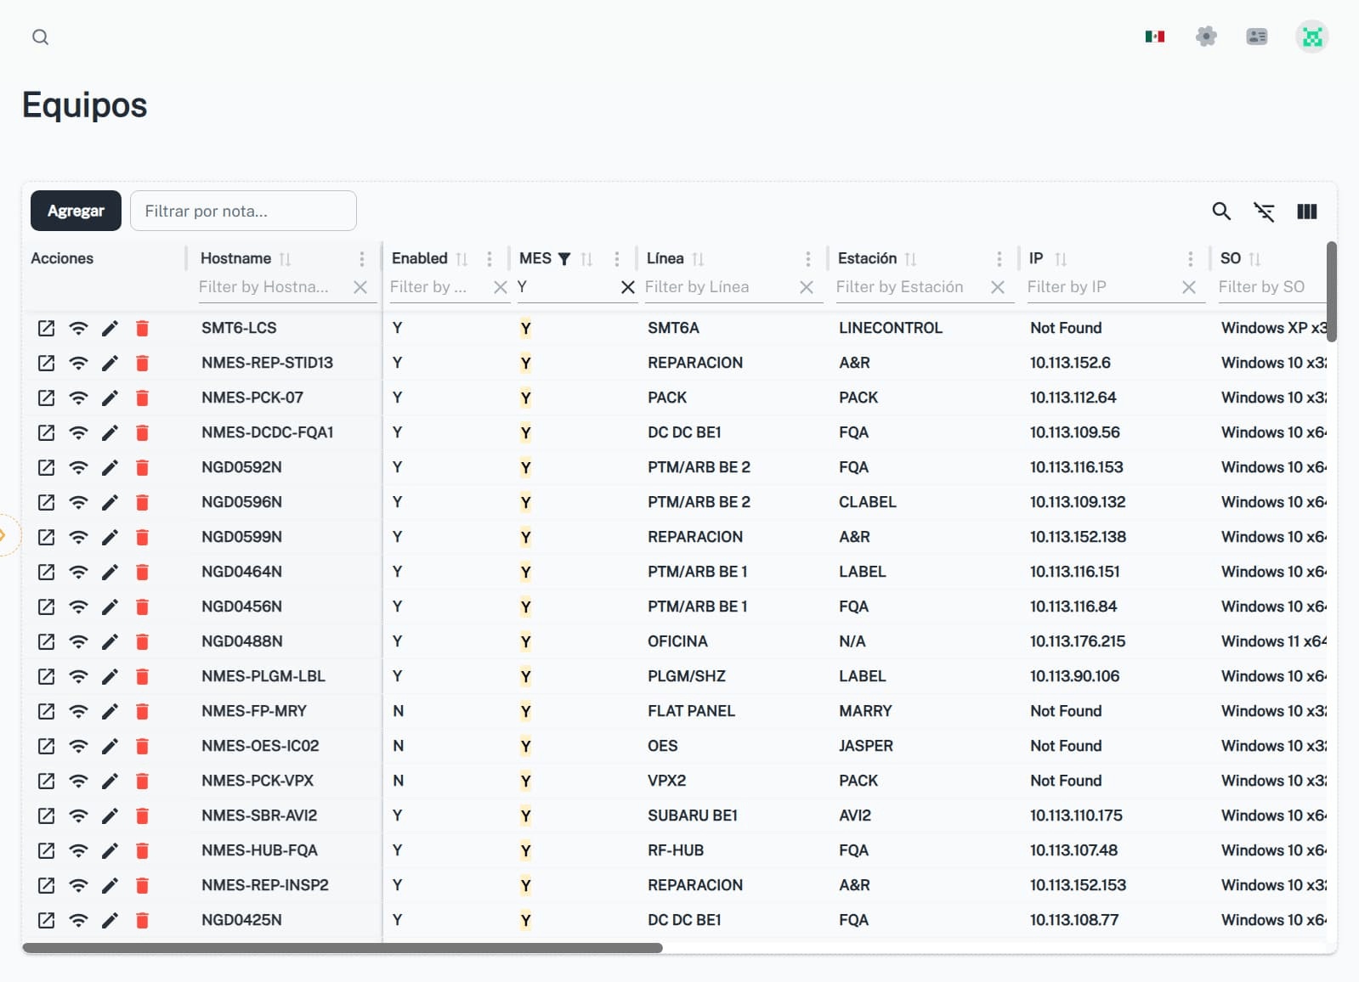Toggle the active MES column filter icon
Screen dimensions: 1359x982
pos(564,259)
